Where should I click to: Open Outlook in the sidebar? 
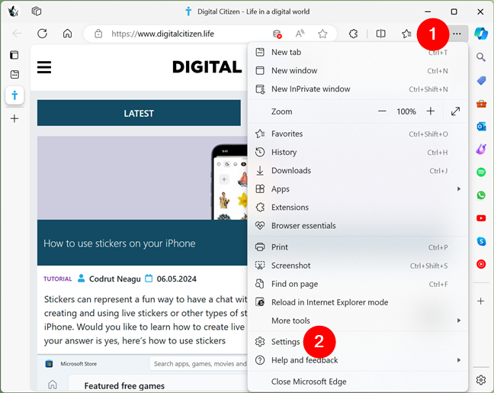(x=481, y=127)
